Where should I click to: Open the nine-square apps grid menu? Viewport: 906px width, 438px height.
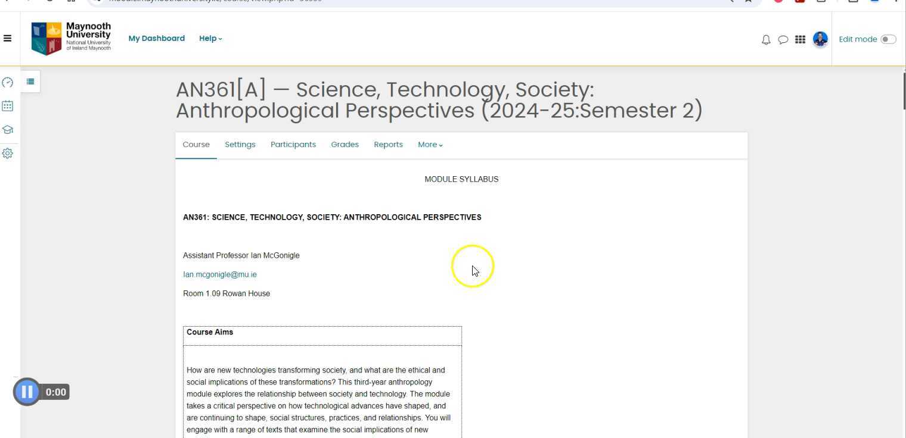(800, 39)
